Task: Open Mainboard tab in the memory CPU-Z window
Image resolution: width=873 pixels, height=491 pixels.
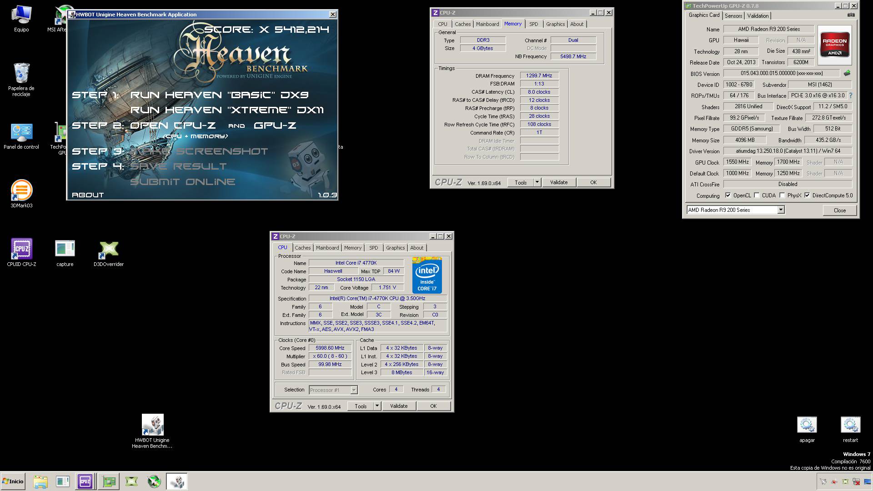Action: [x=487, y=24]
